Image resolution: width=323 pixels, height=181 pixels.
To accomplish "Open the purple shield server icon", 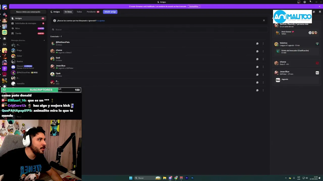I will (4, 68).
